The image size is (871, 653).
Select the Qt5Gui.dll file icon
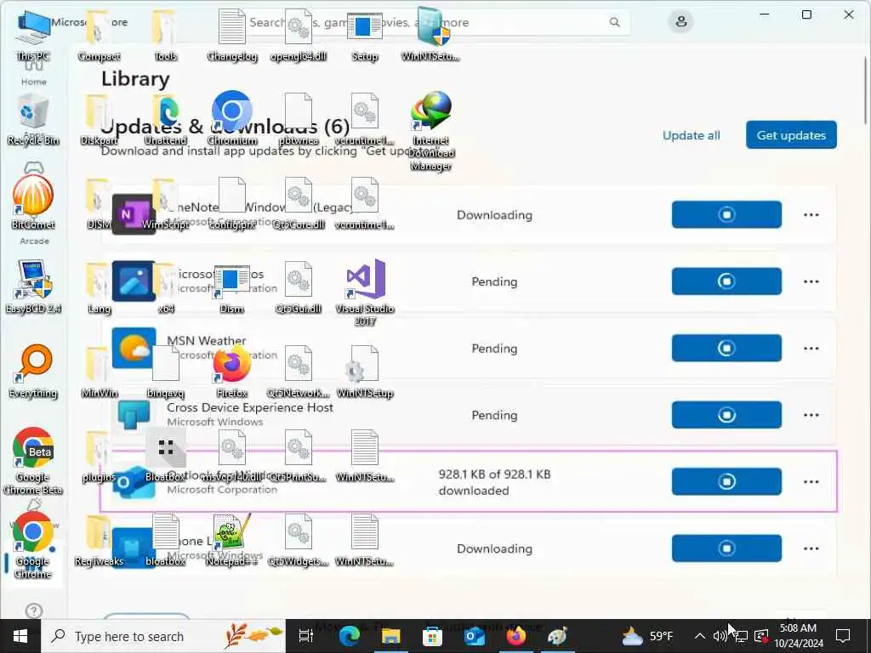pos(299,287)
